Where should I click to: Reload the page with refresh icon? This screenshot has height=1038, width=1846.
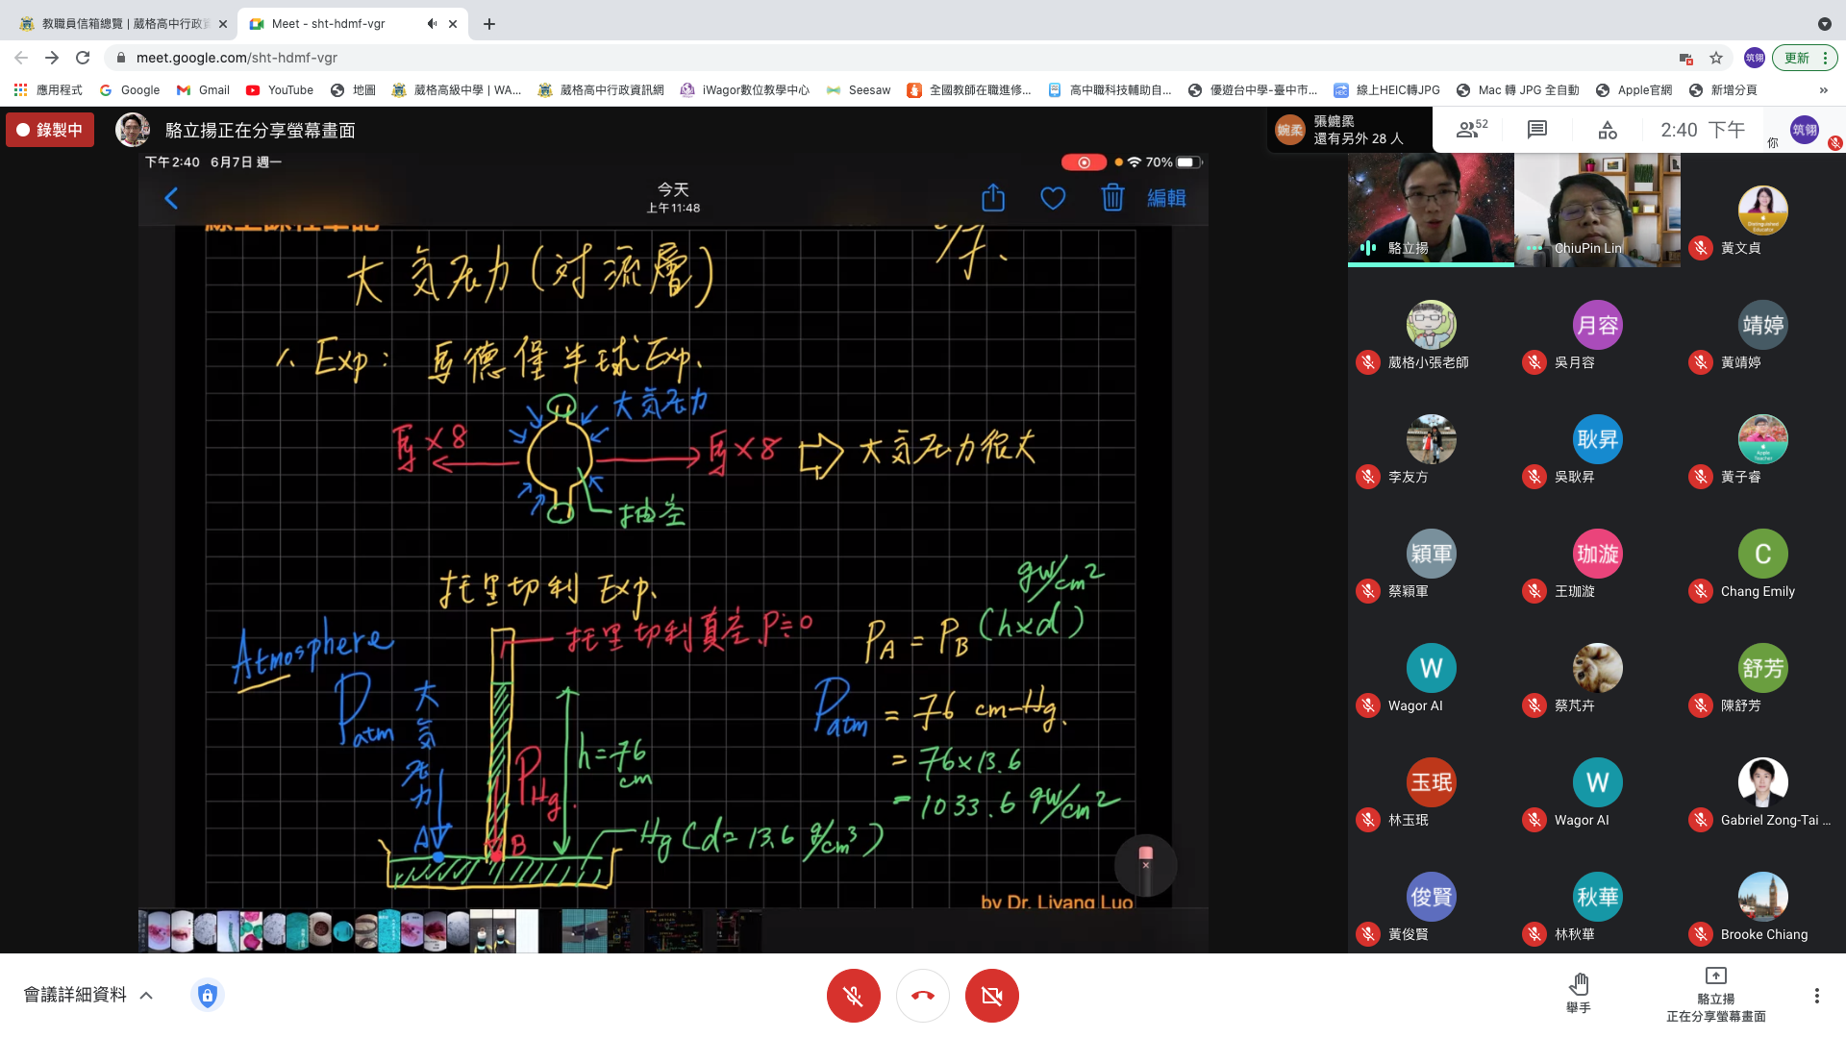point(83,58)
